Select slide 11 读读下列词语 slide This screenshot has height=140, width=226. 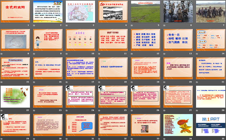[113, 40]
